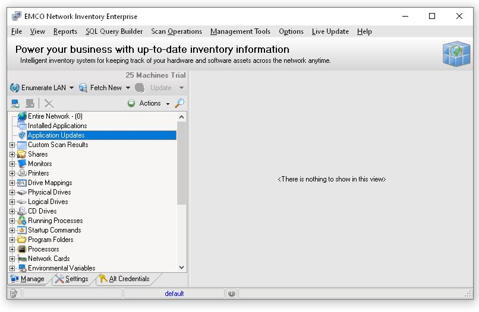Click the Running Processes icon

click(x=22, y=221)
